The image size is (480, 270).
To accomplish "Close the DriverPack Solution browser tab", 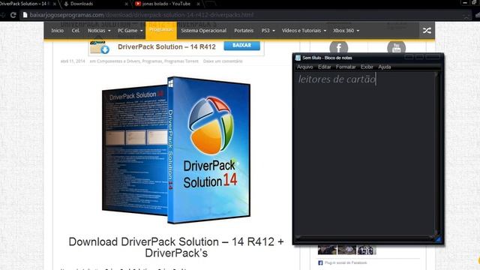I will coord(55,4).
